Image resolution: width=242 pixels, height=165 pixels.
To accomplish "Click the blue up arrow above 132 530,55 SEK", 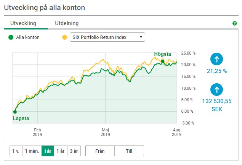I will pos(216,89).
